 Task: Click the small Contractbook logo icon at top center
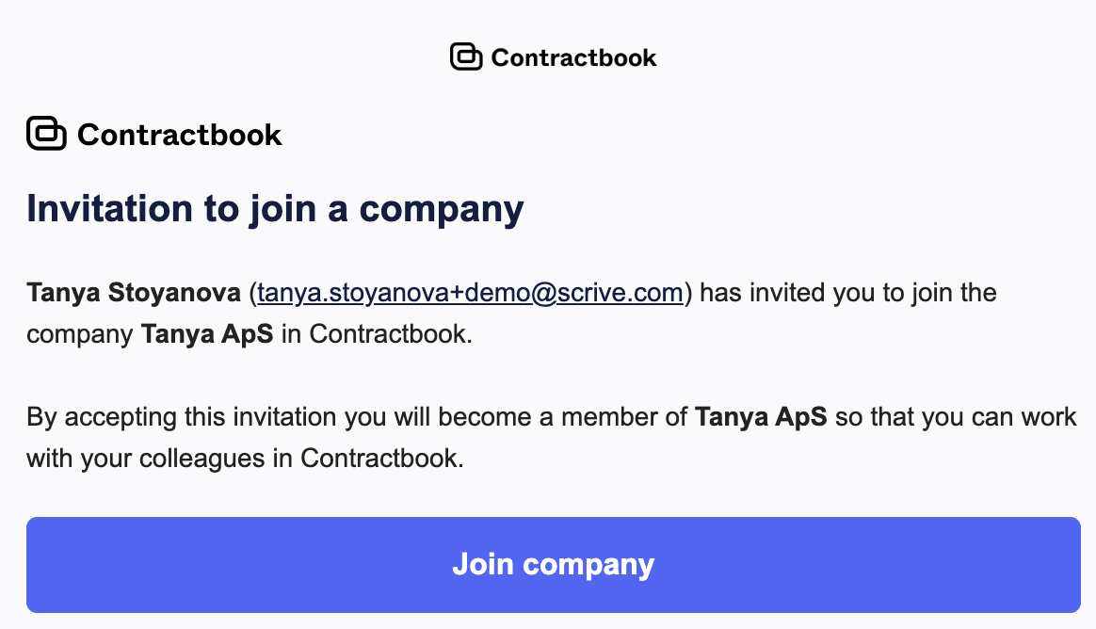point(466,57)
